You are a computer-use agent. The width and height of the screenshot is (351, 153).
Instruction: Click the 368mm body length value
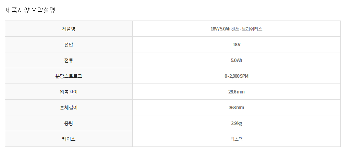pyautogui.click(x=236, y=107)
